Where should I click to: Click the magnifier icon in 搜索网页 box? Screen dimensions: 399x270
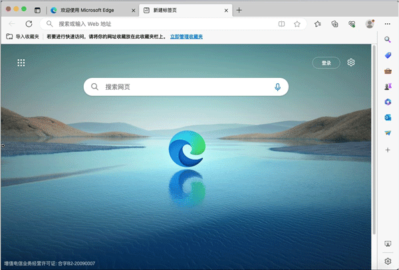[94, 86]
